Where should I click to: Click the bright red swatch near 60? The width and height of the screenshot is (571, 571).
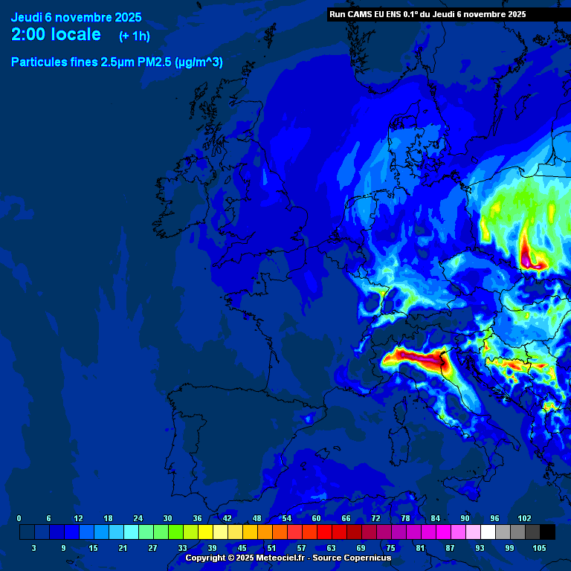(324, 532)
